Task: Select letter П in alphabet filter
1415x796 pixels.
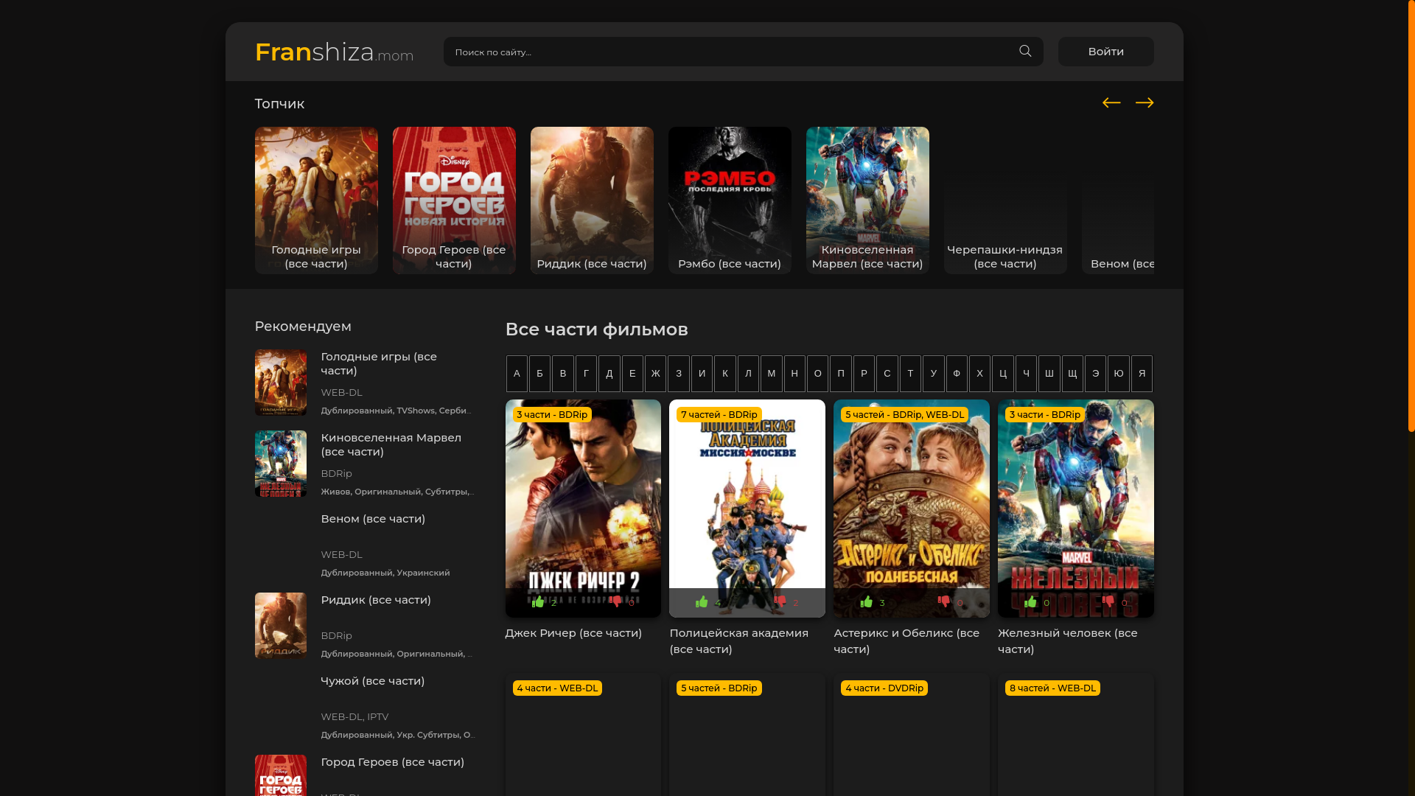Action: [841, 374]
